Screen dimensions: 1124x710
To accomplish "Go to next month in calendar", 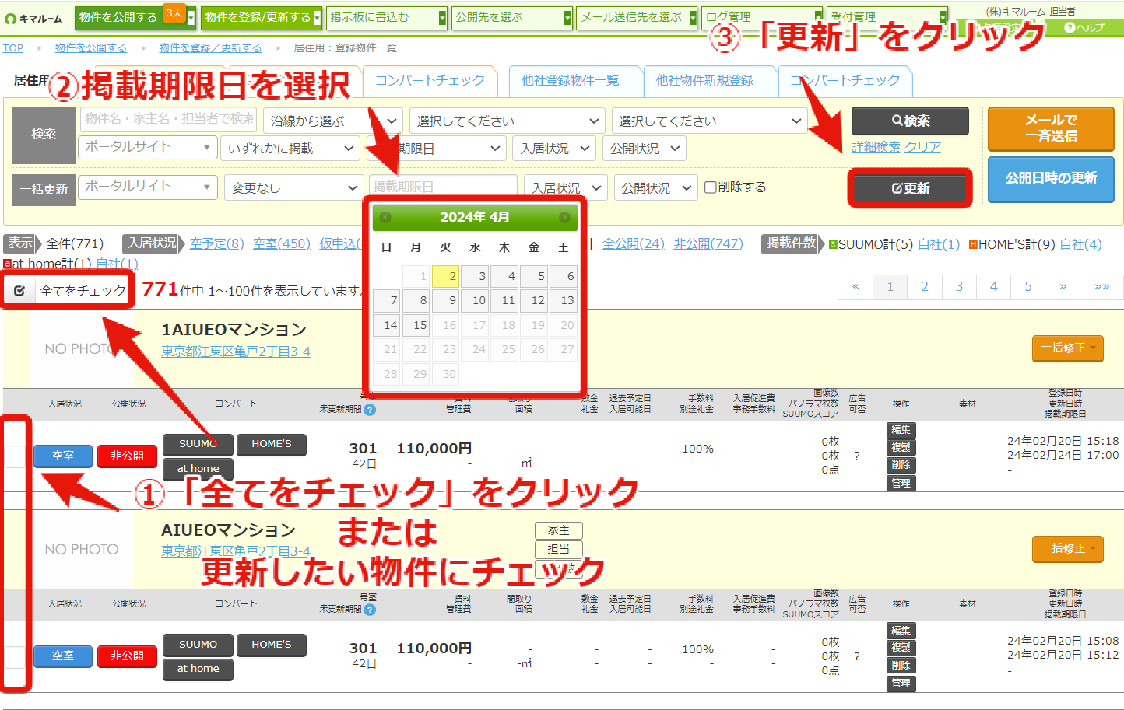I will pos(565,218).
